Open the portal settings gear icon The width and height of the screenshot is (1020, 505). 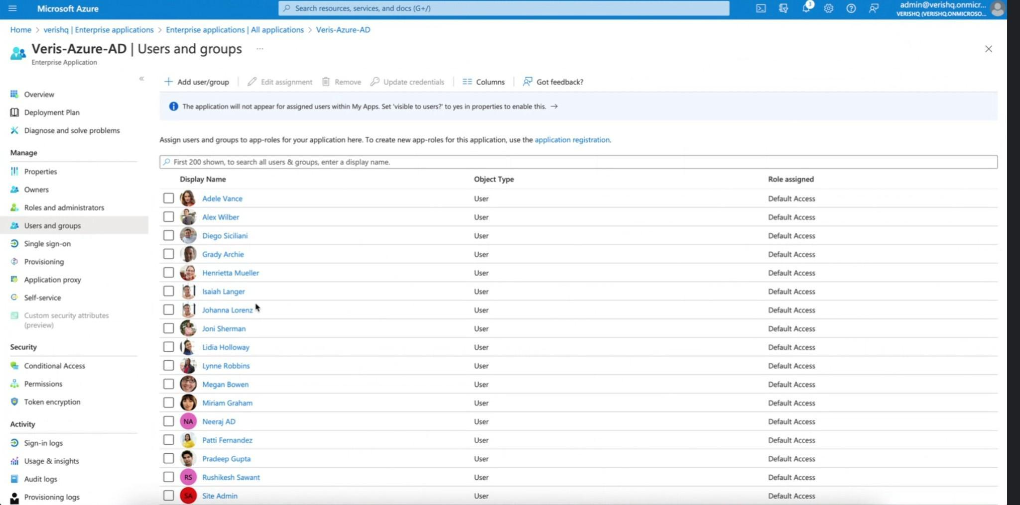click(828, 8)
